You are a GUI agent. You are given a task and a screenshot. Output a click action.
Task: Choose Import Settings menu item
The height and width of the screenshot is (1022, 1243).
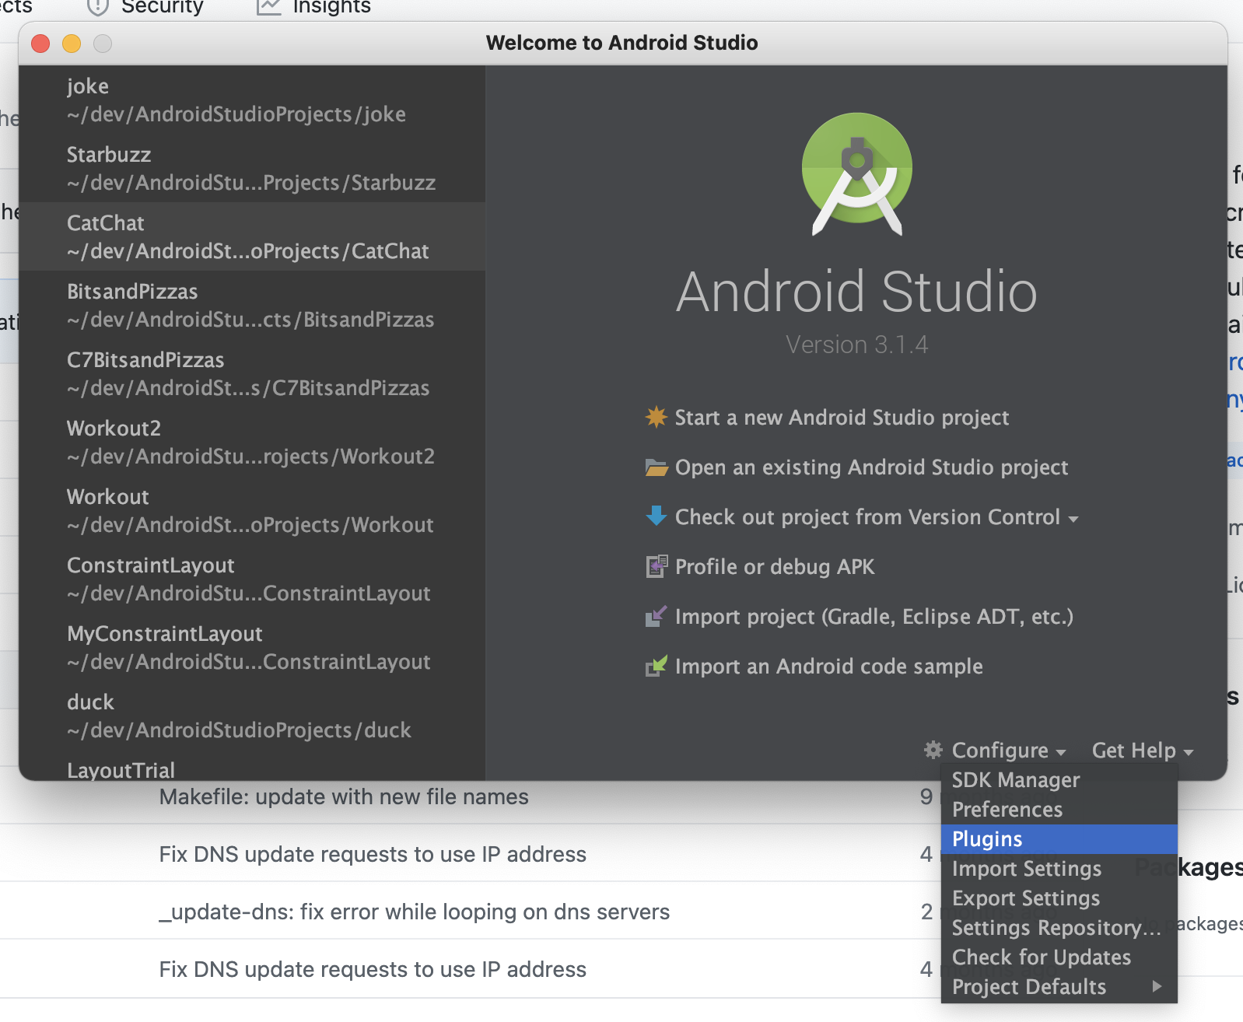pos(1059,869)
